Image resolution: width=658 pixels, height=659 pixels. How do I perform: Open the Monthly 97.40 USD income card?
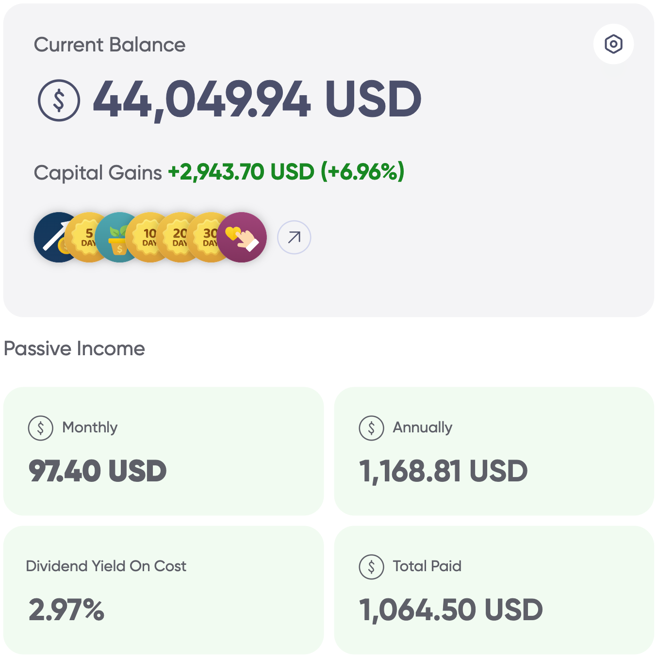coord(163,451)
